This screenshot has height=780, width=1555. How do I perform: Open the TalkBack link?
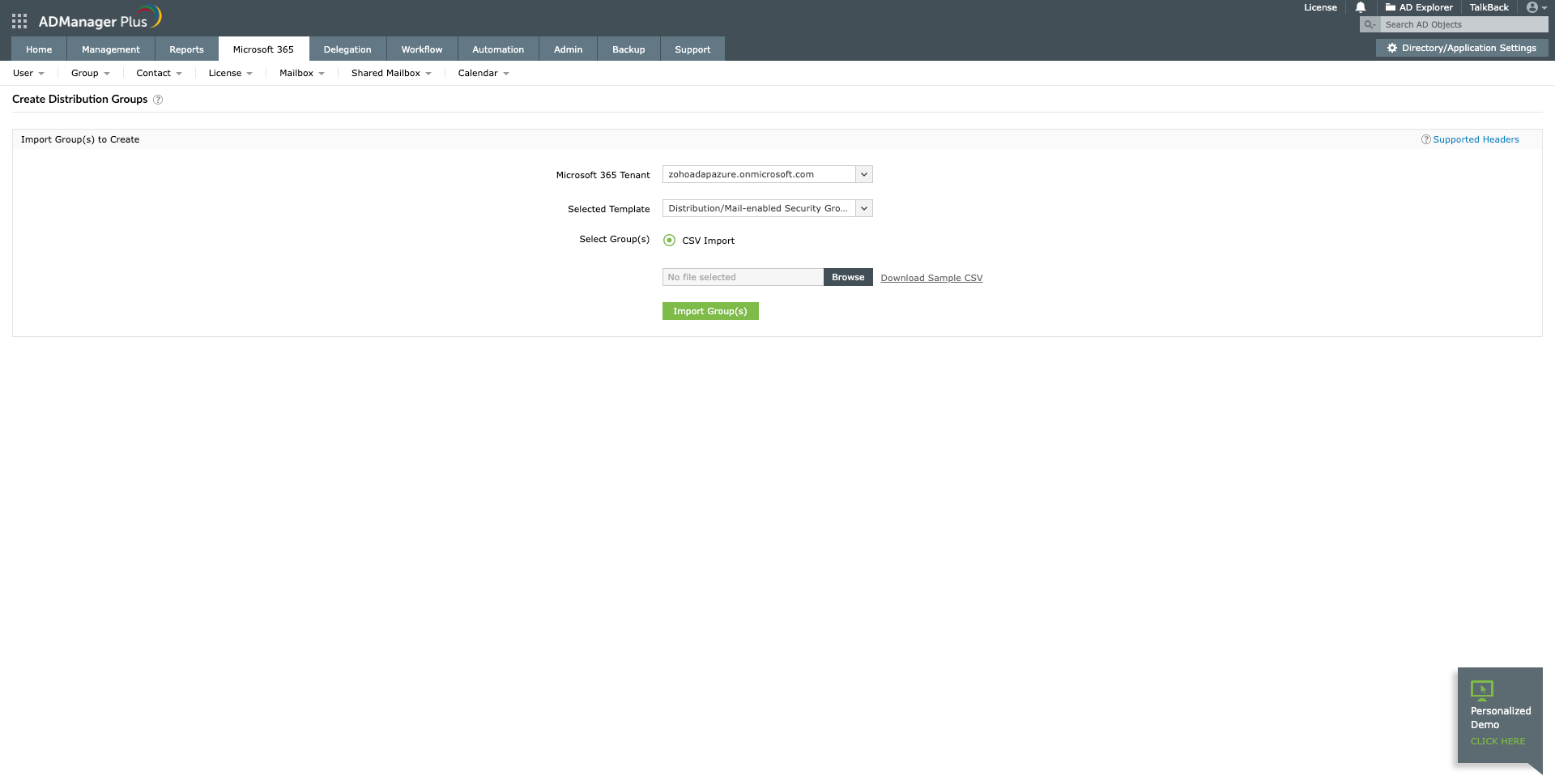pos(1489,7)
